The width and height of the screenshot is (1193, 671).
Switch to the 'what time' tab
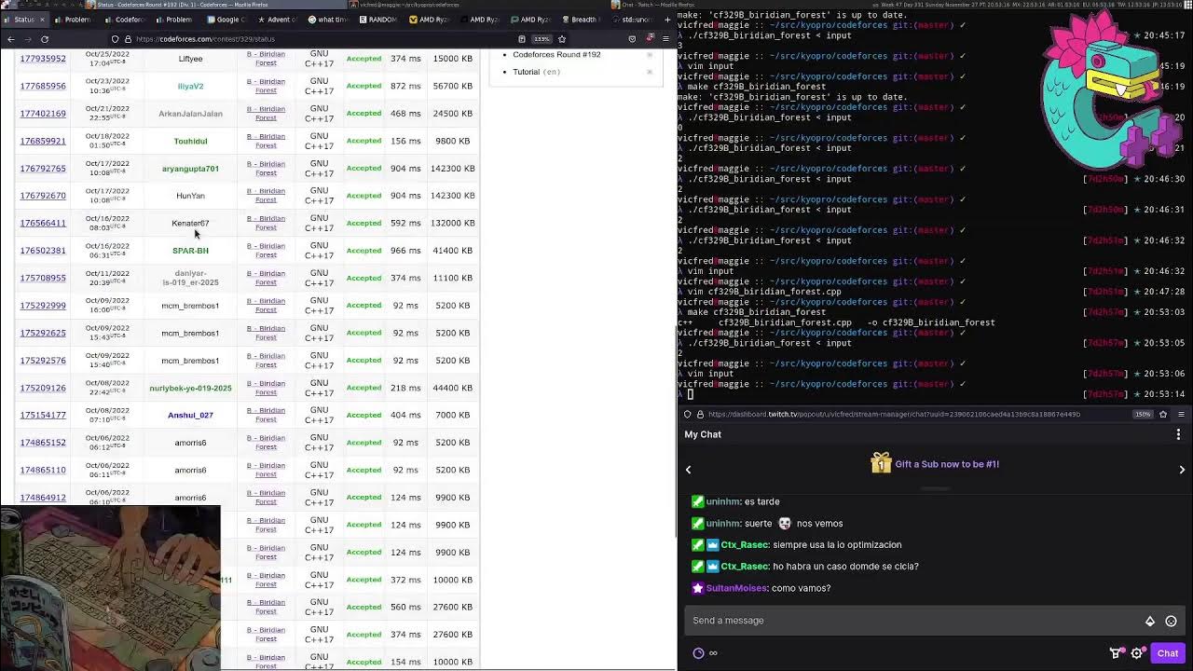click(x=330, y=20)
